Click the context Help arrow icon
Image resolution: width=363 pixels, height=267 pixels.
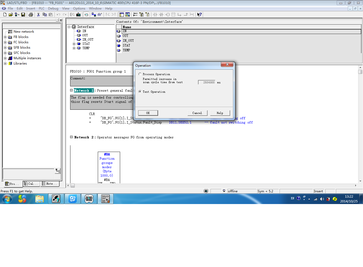(199, 15)
